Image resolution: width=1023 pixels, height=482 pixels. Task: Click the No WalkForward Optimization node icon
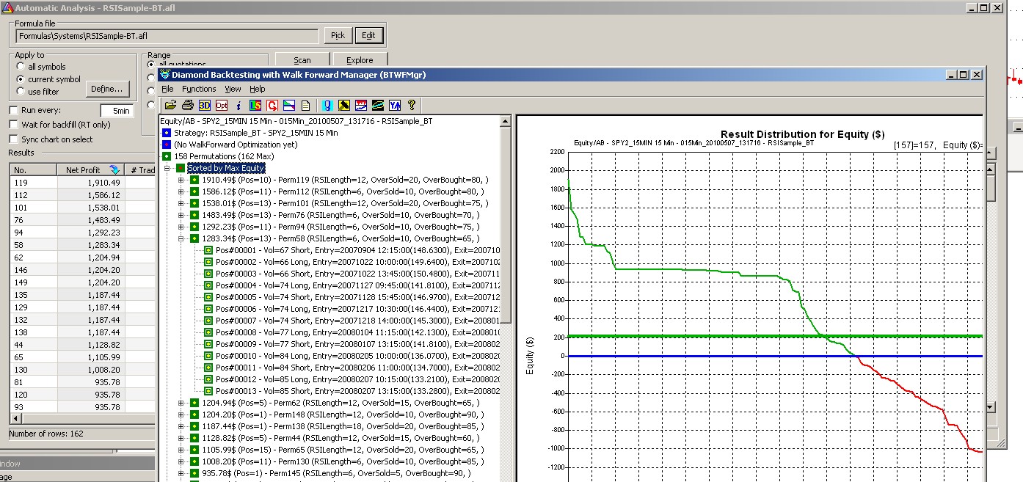click(x=167, y=145)
